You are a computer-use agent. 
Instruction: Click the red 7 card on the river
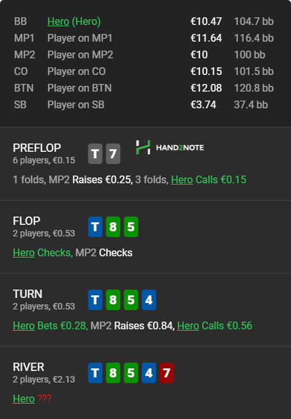pos(167,373)
